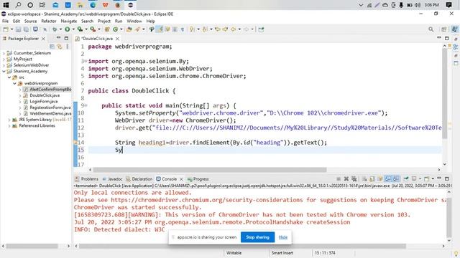Open the New file dropdown arrow
The height and width of the screenshot is (258, 460).
pos(11,29)
